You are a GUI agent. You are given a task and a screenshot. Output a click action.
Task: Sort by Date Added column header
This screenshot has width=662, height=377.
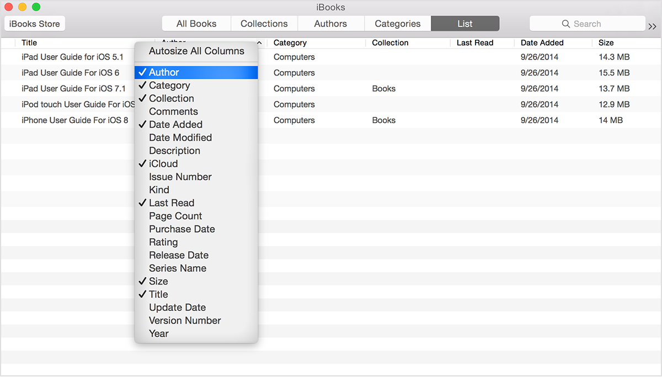point(542,42)
